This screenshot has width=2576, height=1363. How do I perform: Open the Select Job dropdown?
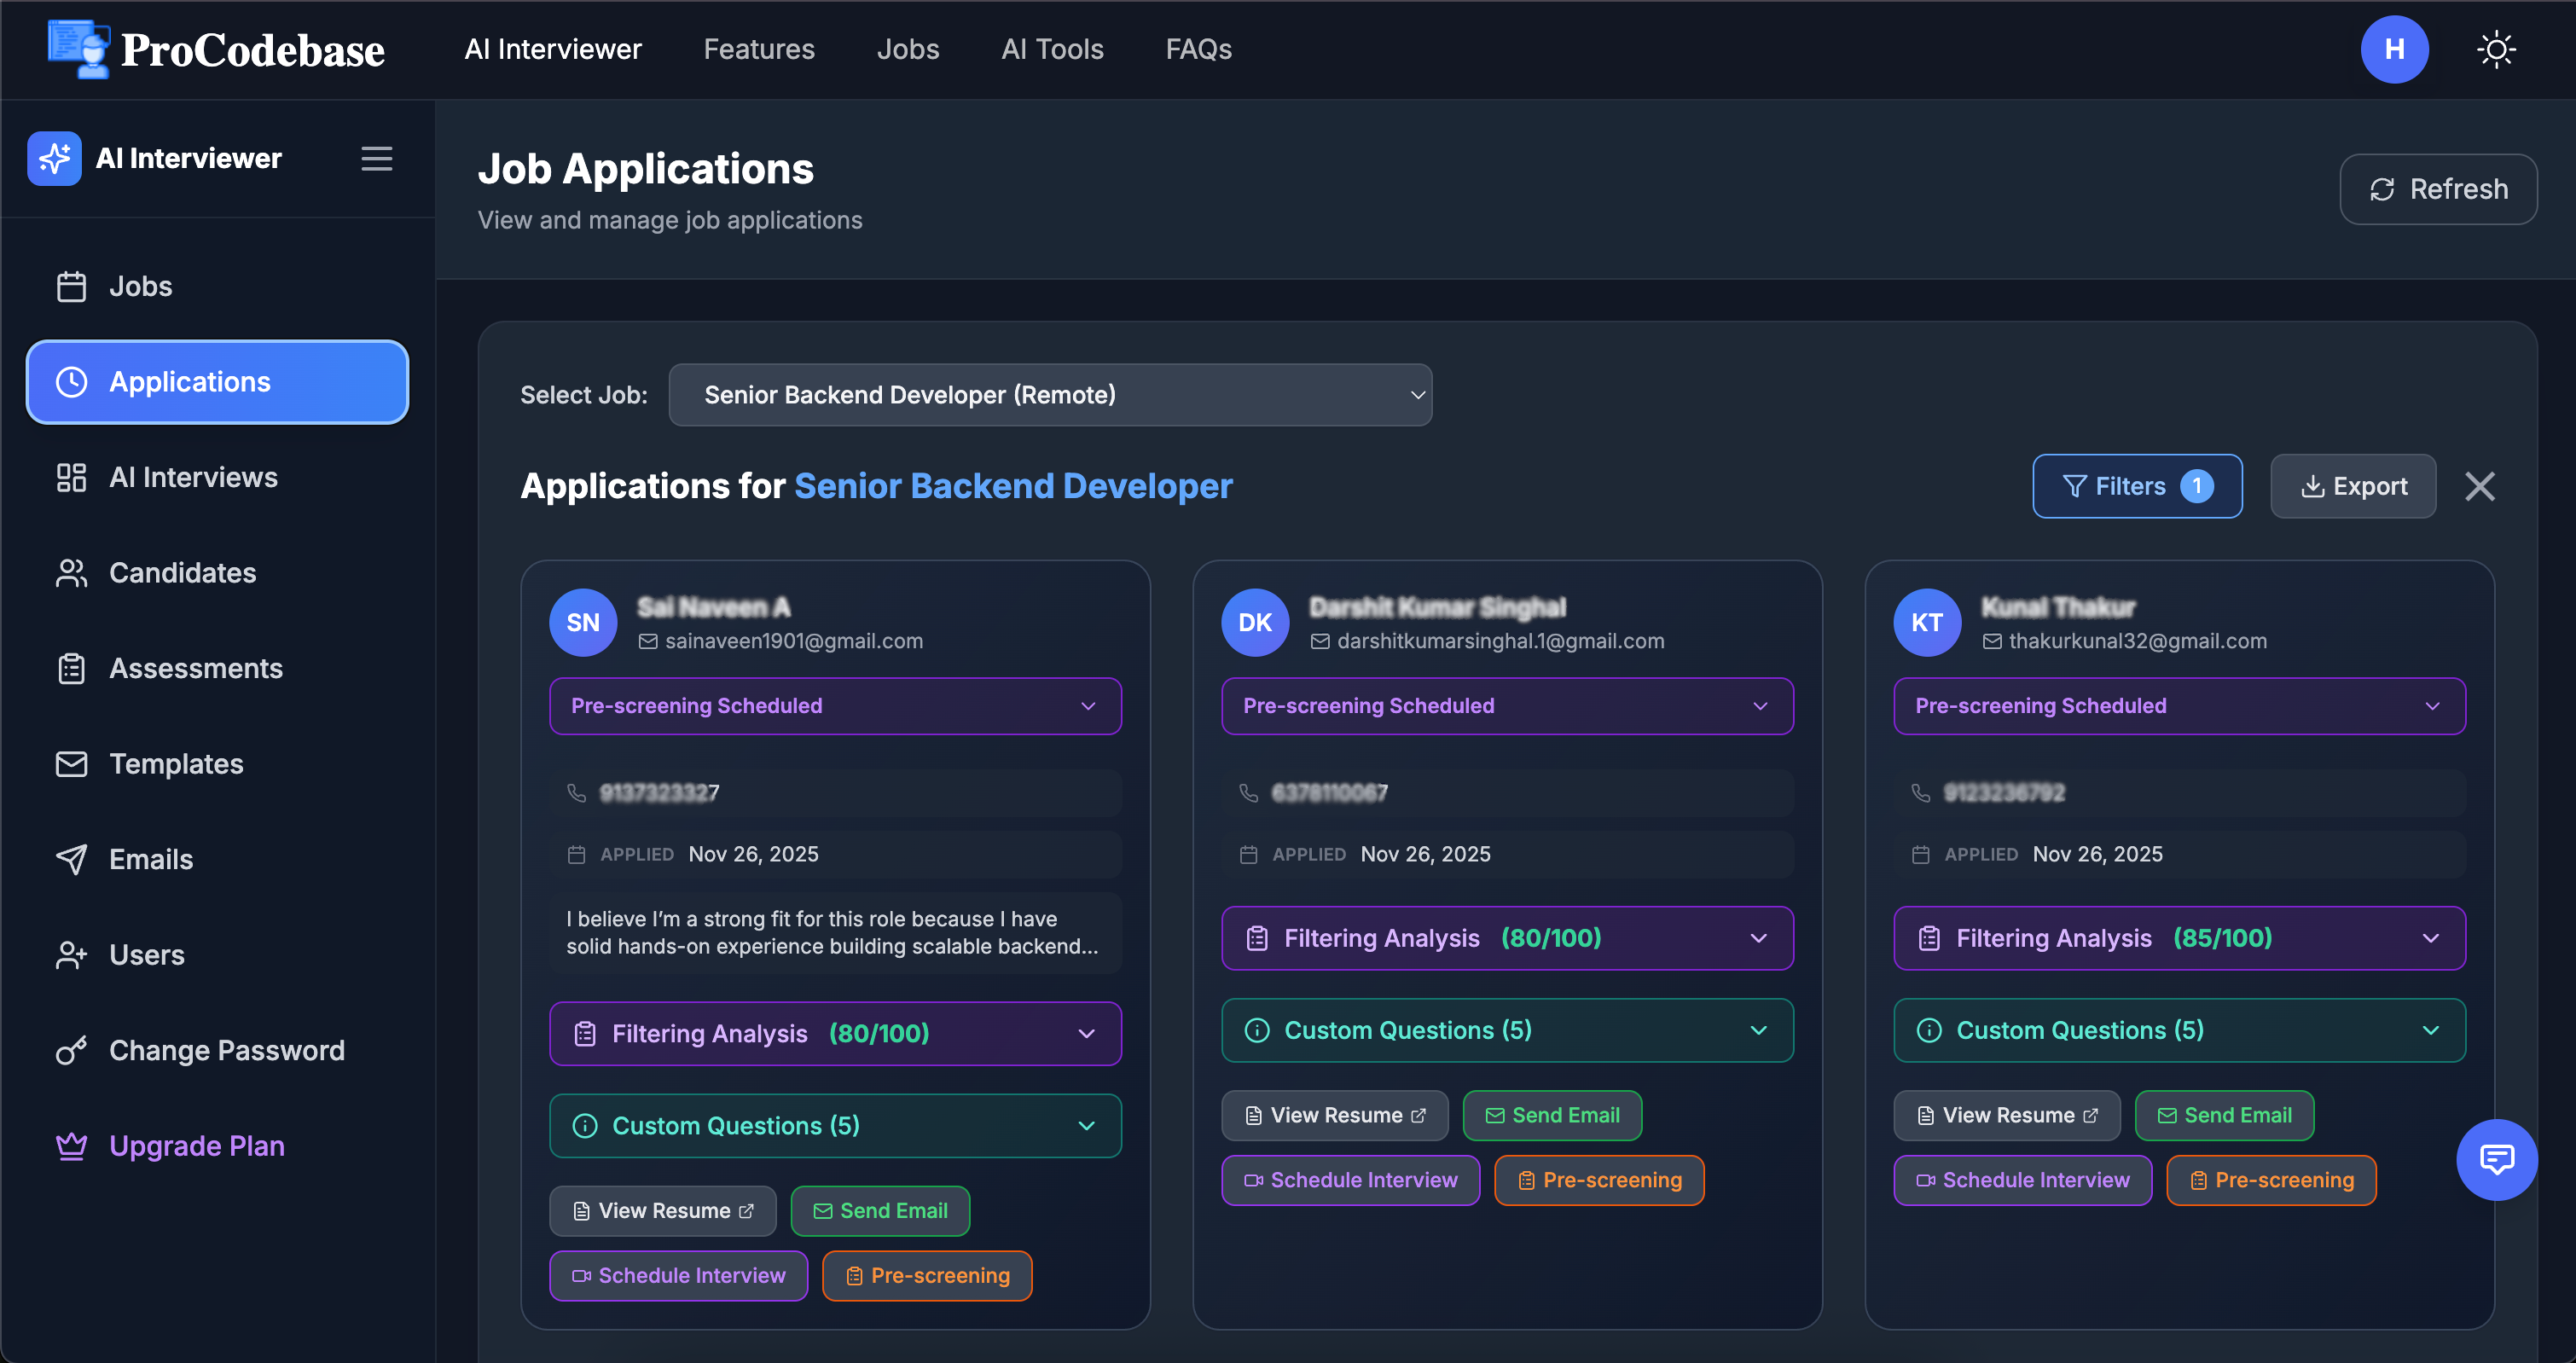click(x=1050, y=395)
